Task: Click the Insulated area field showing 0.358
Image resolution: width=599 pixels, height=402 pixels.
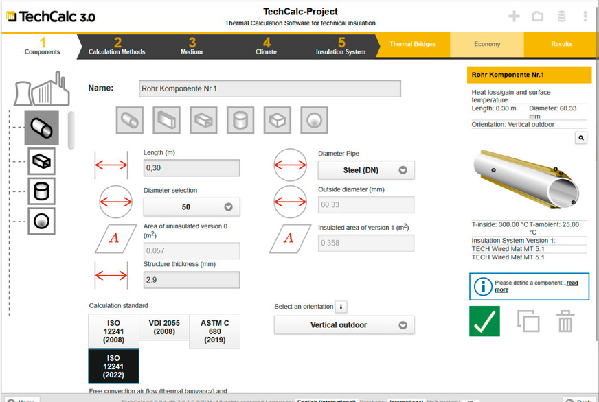Action: (366, 243)
